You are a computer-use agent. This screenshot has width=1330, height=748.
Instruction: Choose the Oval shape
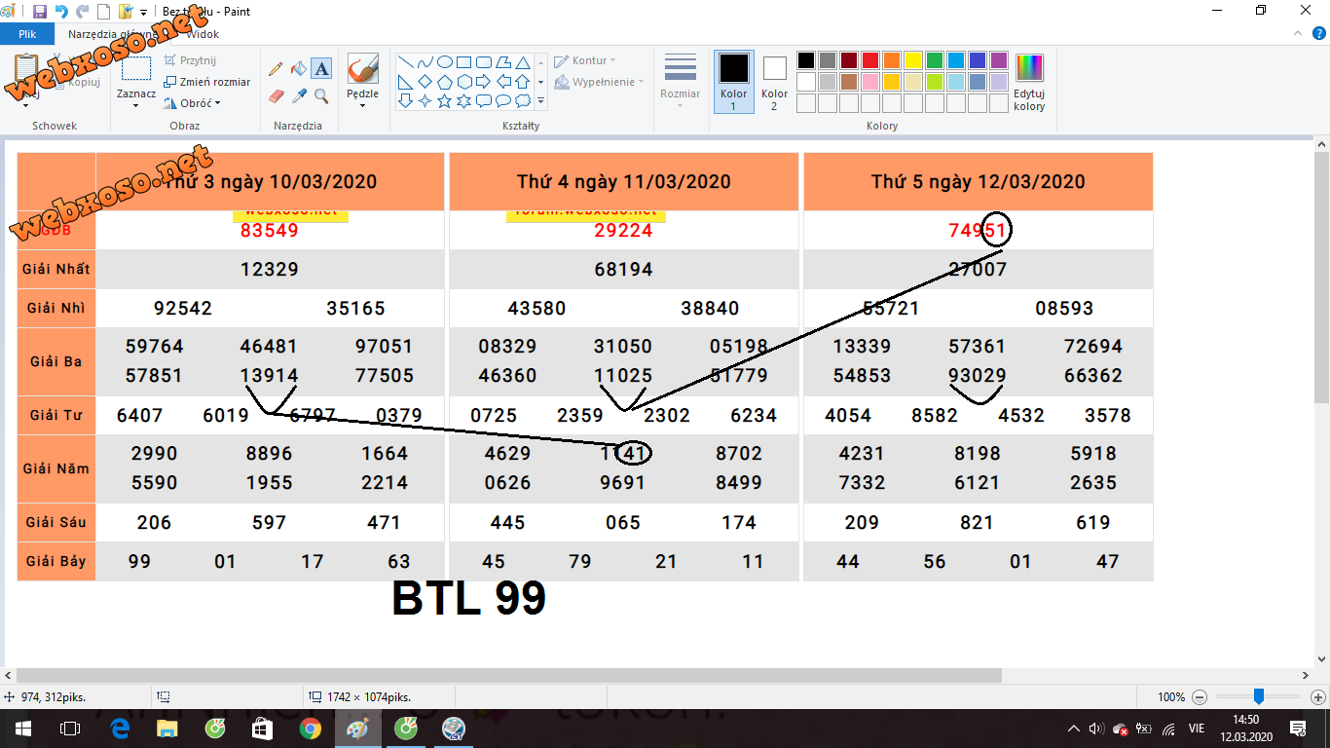(x=444, y=60)
